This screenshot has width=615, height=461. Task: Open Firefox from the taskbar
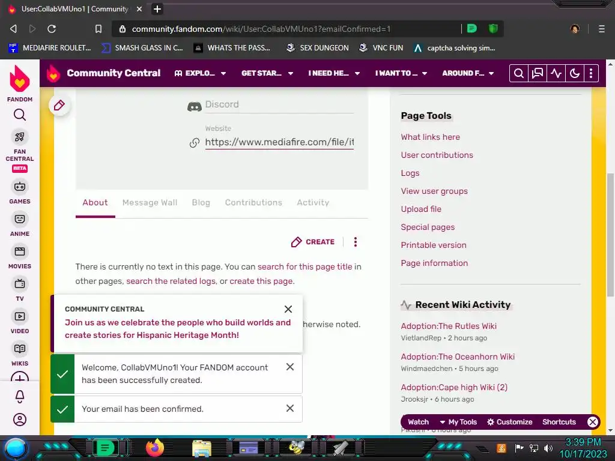(154, 448)
